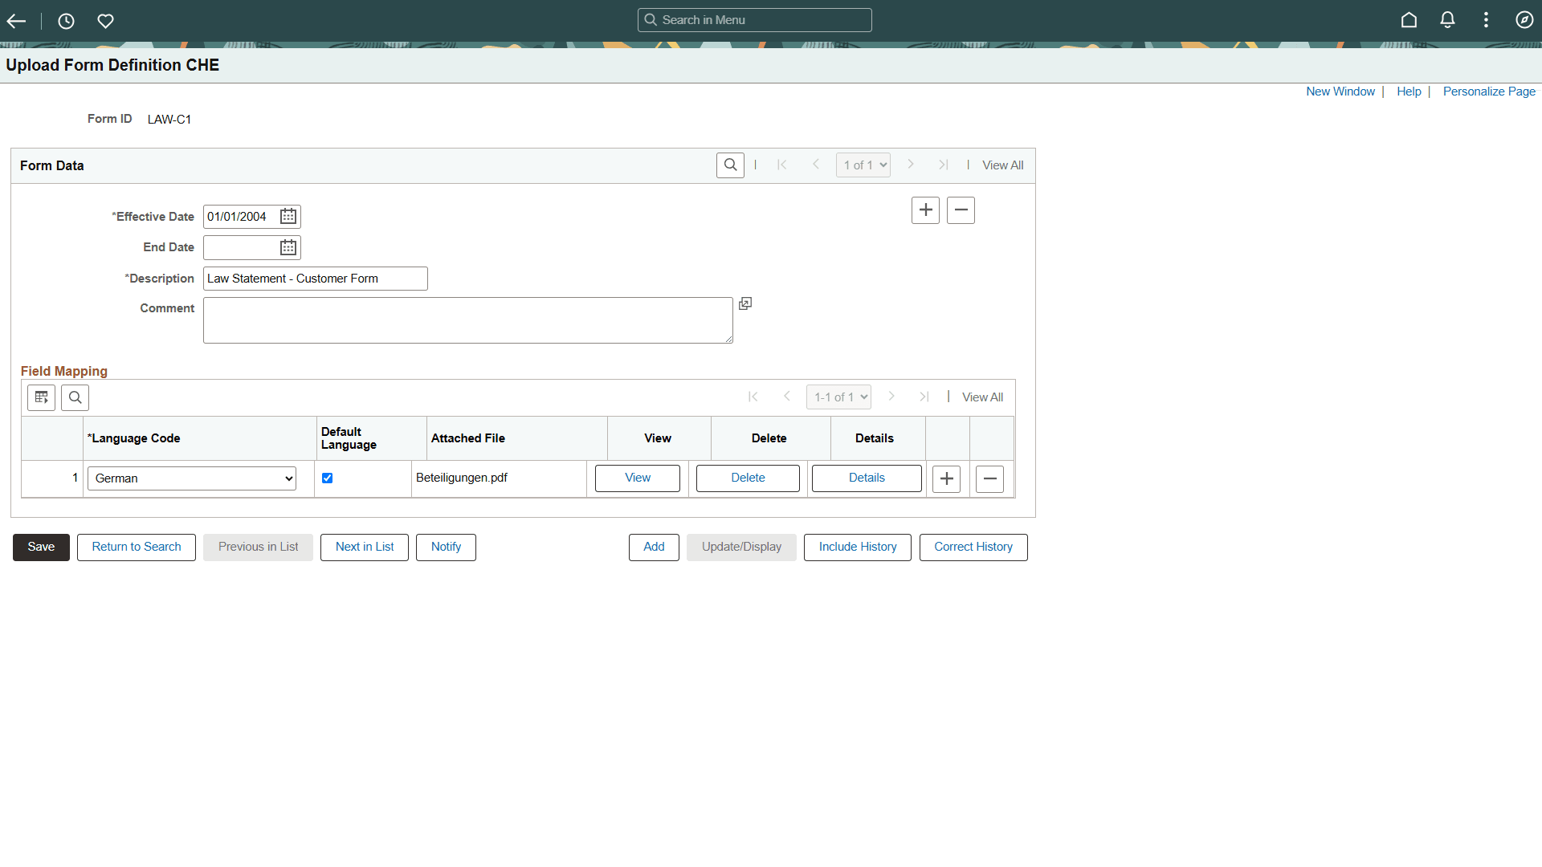Click Form Data find magnifier icon
Viewport: 1542px width, 867px height.
click(x=730, y=165)
